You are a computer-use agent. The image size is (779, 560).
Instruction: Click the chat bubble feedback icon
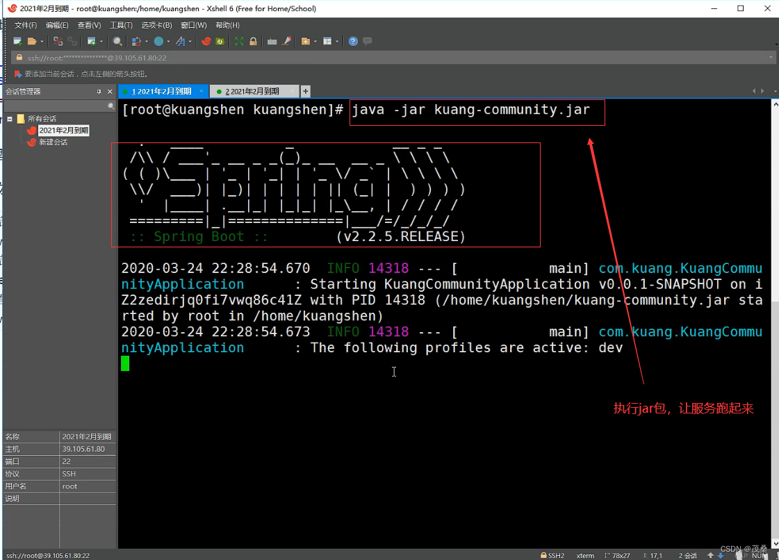pos(367,41)
